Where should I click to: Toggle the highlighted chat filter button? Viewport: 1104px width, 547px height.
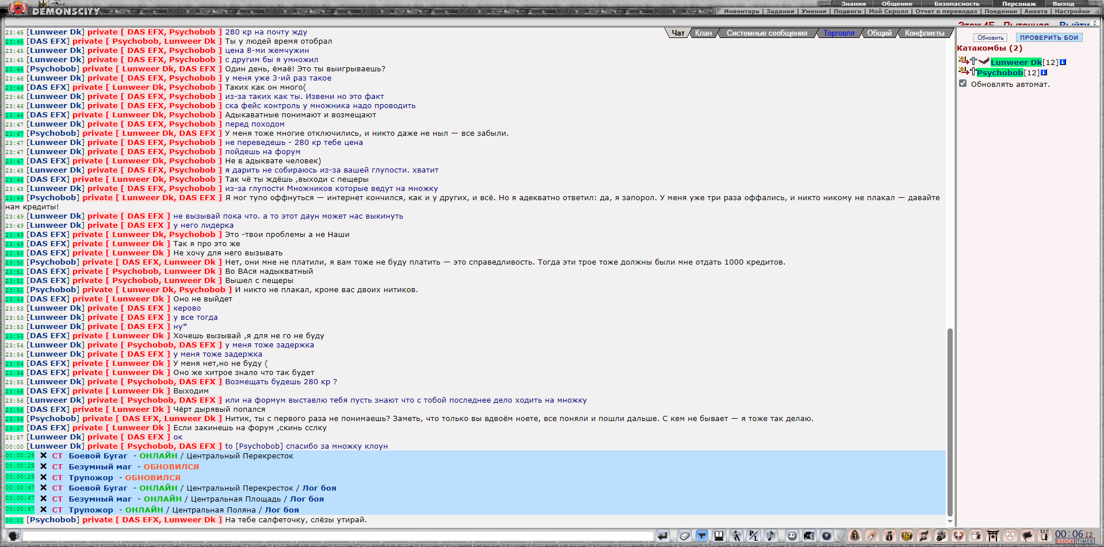[x=702, y=536]
